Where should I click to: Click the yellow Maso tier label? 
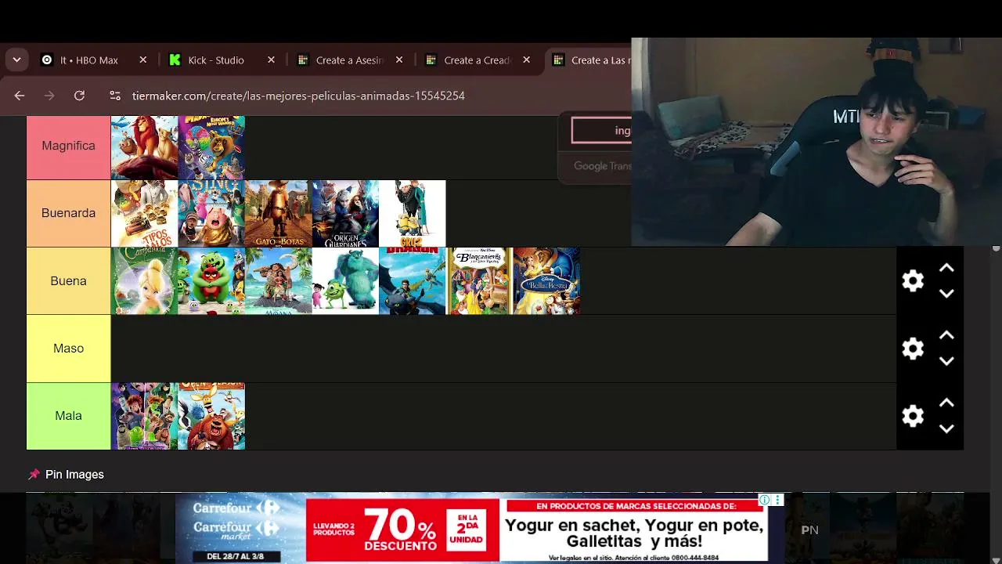click(x=69, y=348)
